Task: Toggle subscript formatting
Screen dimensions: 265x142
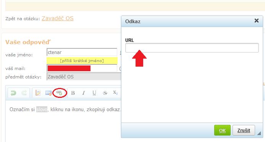Action: click(x=115, y=93)
